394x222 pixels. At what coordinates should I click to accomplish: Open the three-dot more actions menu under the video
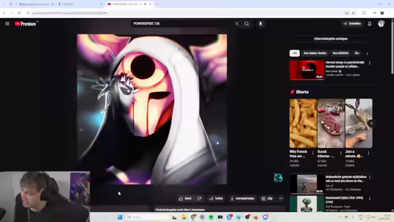point(281,199)
